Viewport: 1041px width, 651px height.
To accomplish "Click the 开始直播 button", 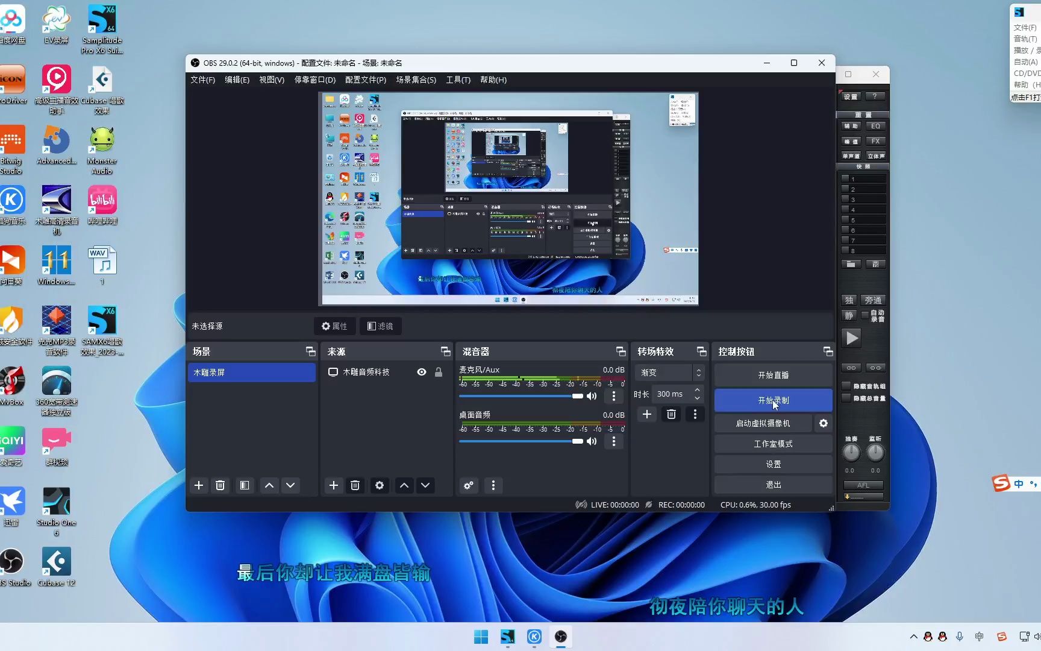I will click(x=773, y=375).
